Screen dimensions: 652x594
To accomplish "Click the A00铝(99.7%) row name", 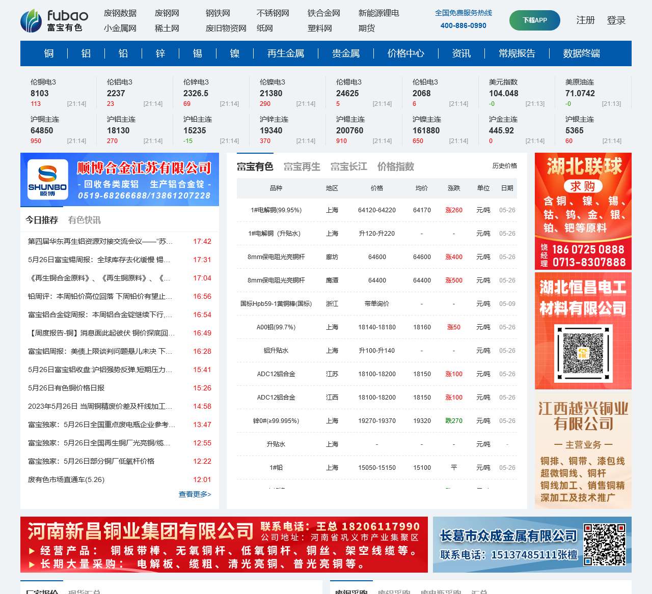I will click(x=276, y=327).
